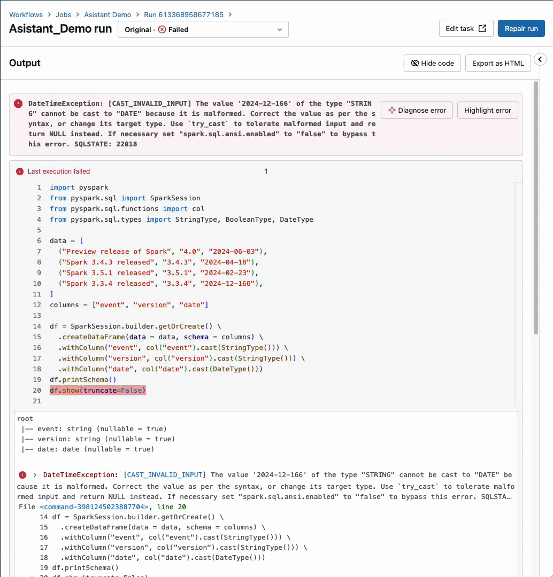Click the red failed status icon in run selector
Screen dimensions: 553x577
point(162,30)
